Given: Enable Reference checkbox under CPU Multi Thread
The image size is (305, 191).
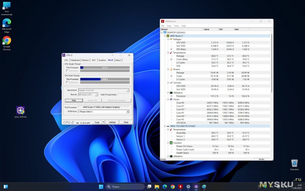Looking at the screenshot, I should tap(67, 82).
